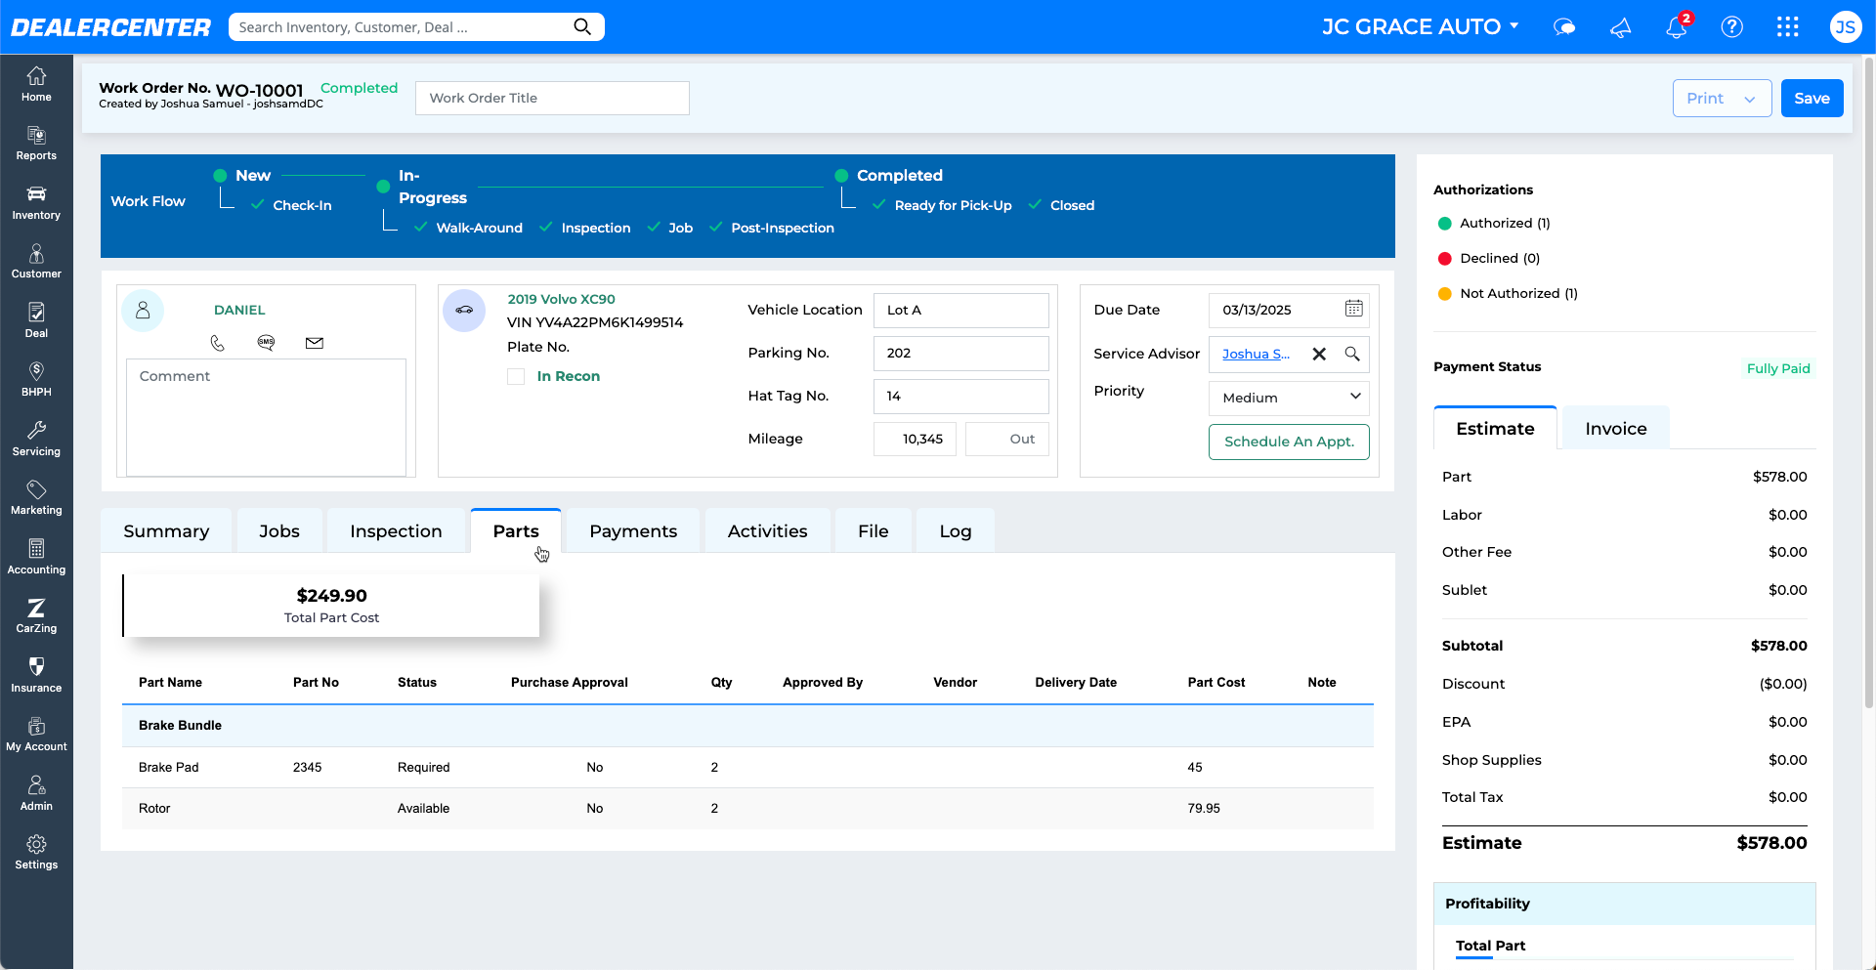Open Servicing section in sidebar
Viewport: 1876px width, 970px height.
coord(36,439)
